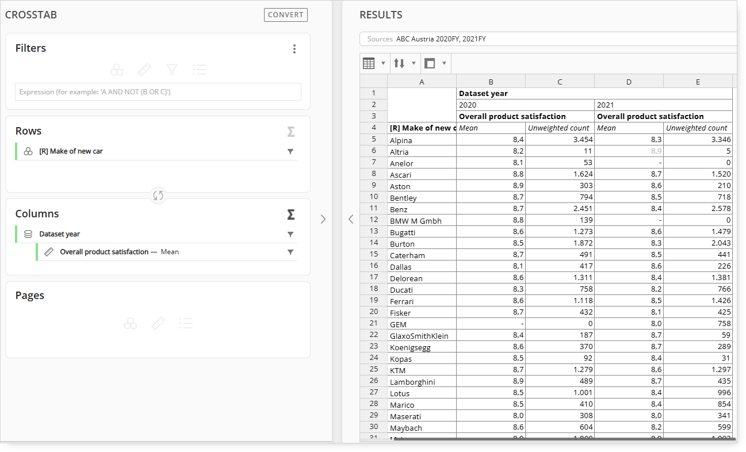Select column header A

[422, 82]
